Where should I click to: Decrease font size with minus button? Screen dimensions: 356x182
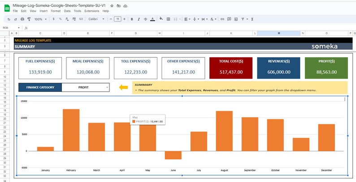[111, 19]
